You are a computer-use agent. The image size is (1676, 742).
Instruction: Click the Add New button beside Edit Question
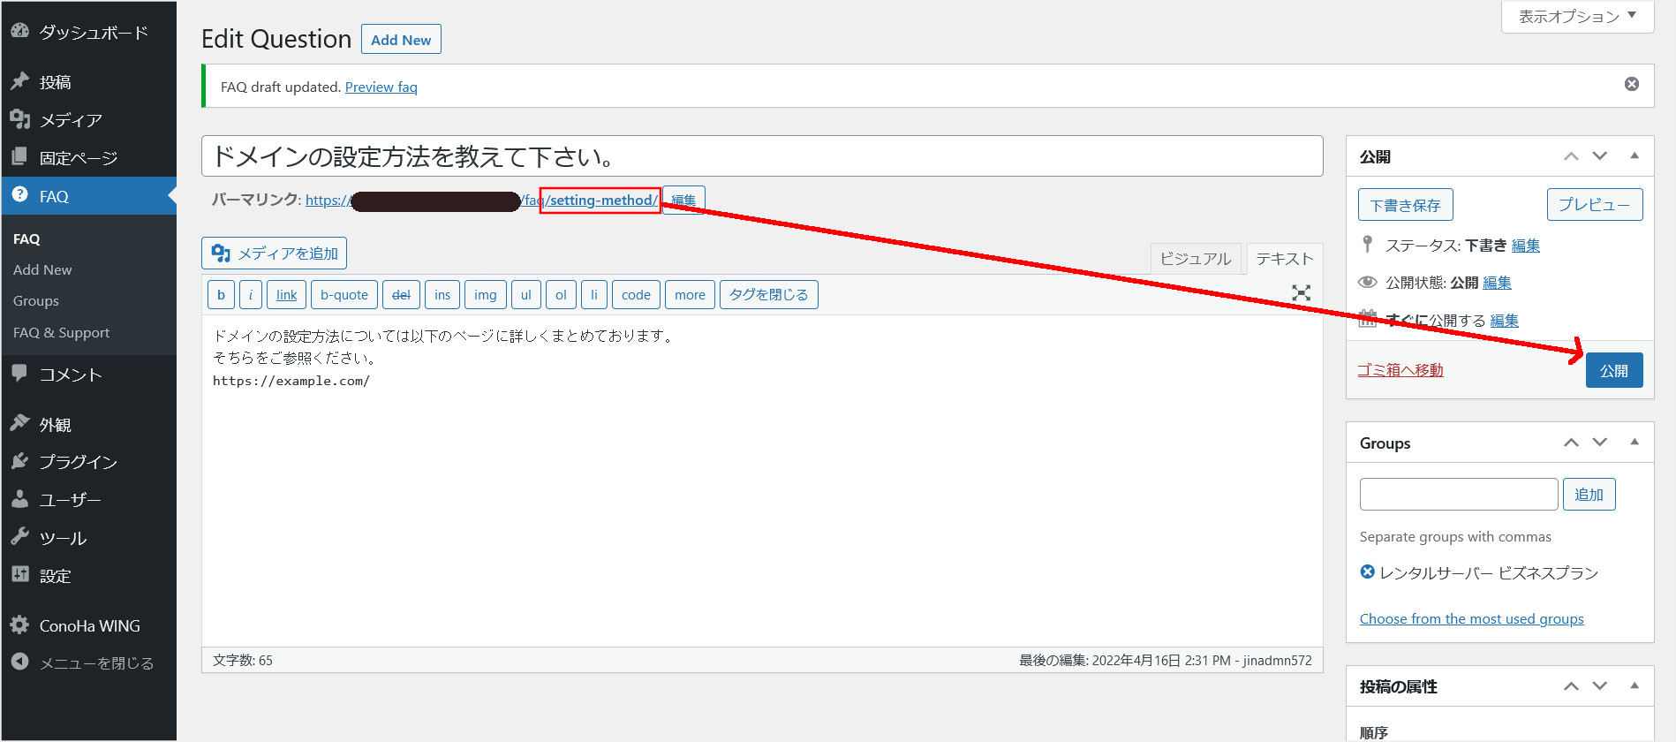click(x=401, y=40)
